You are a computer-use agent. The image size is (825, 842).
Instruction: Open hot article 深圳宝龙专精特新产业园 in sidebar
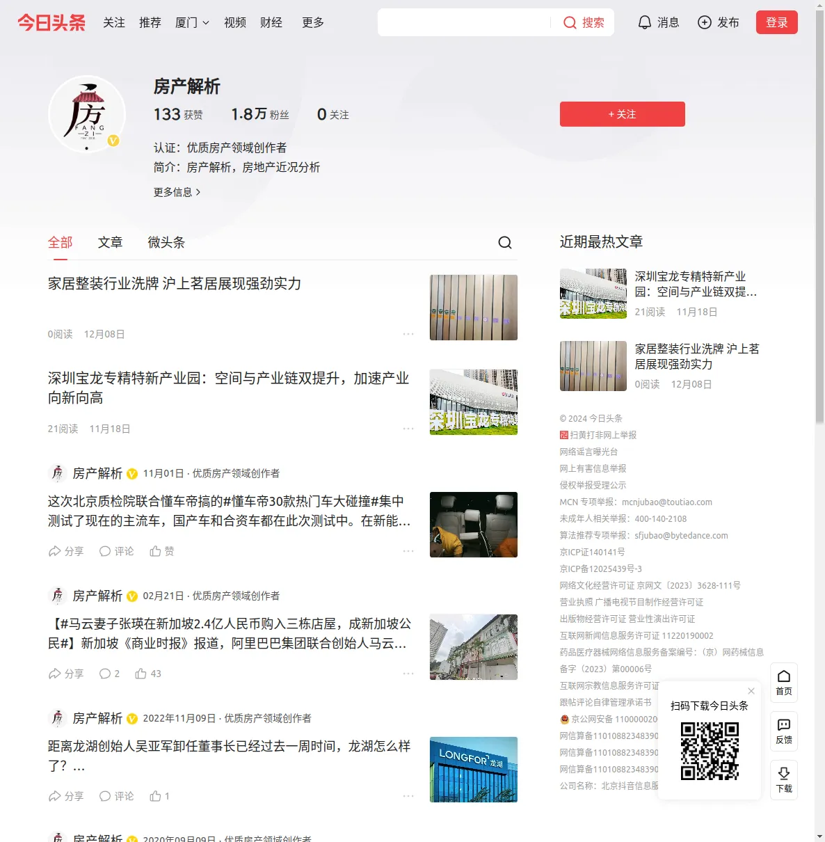tap(696, 284)
